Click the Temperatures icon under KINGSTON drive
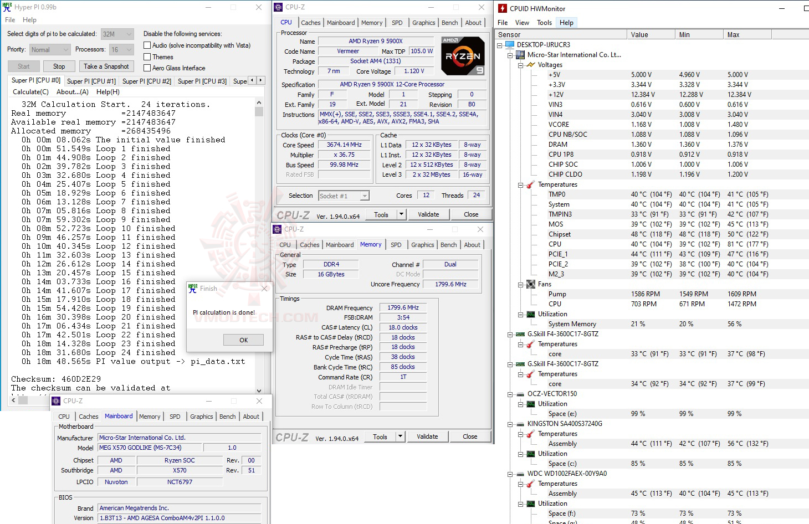809x524 pixels. pos(530,434)
